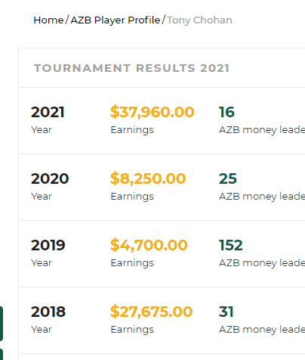Open the 2021 year row
Screen dimensions: 305x360
coord(162,121)
